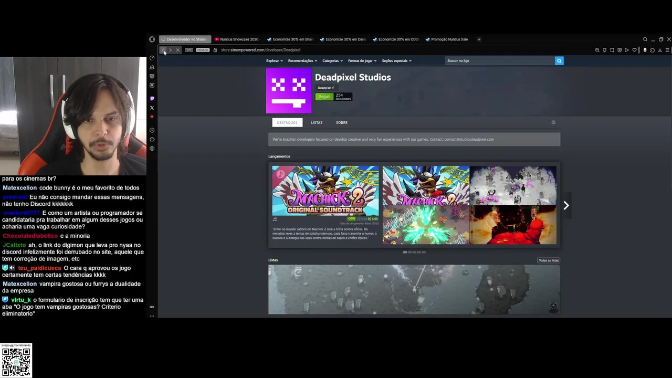This screenshot has width=672, height=378.
Task: Open the player icon in the sidebar
Action: pyautogui.click(x=152, y=130)
